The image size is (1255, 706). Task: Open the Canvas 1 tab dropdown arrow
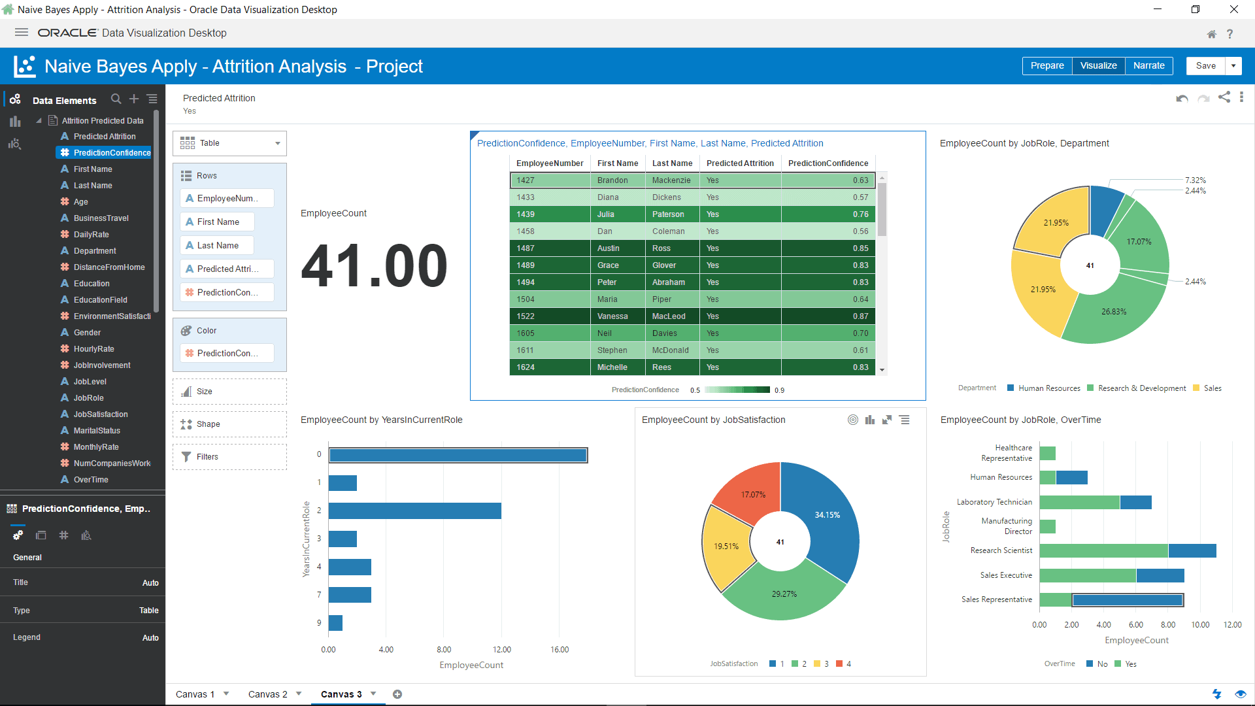coord(226,694)
